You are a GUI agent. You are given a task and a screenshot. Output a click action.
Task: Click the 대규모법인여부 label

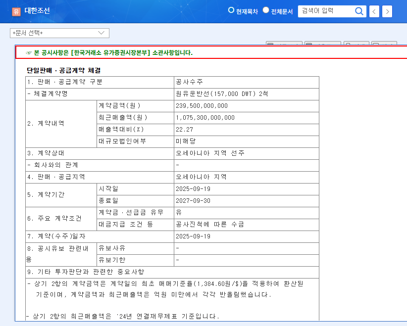click(x=122, y=141)
